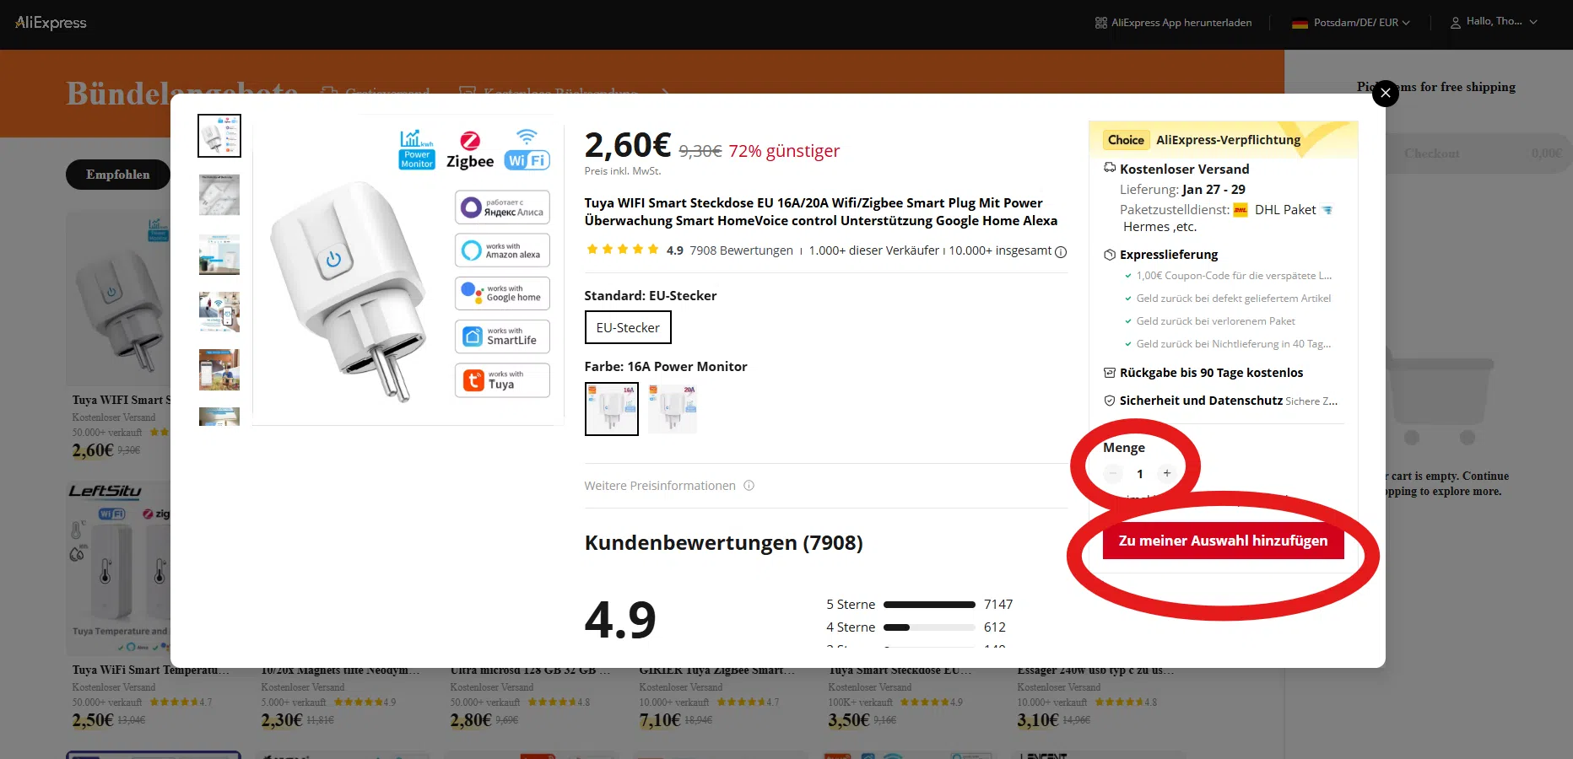The image size is (1573, 759).
Task: Click the star rating next to 4.9
Action: point(622,250)
